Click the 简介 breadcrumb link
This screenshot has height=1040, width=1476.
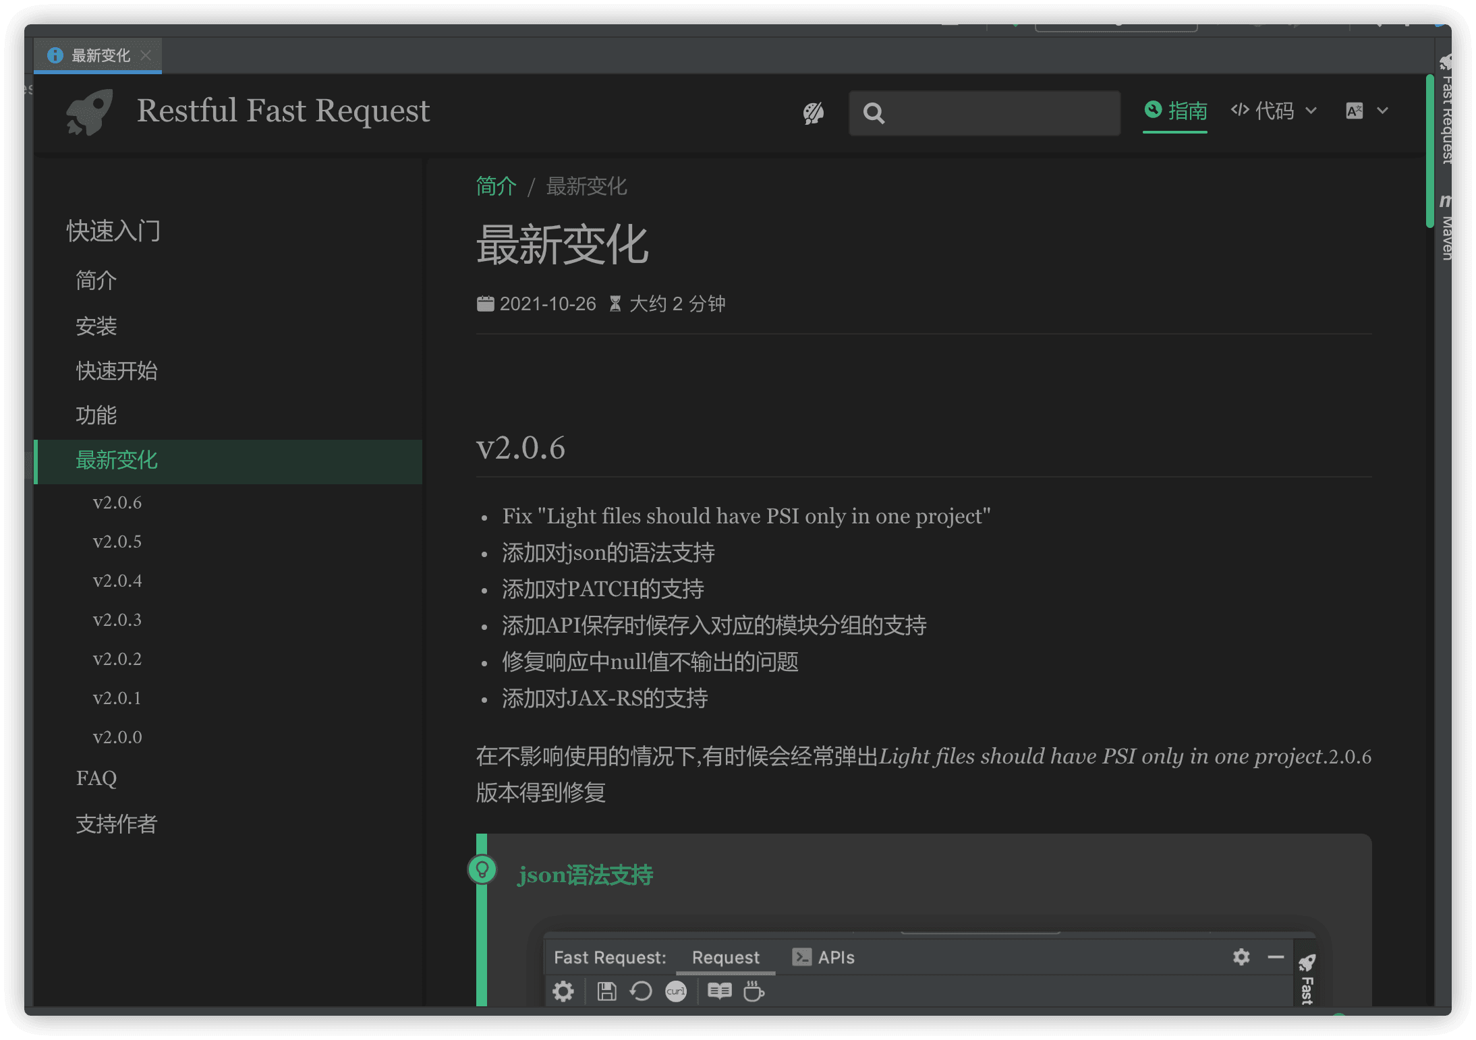496,186
